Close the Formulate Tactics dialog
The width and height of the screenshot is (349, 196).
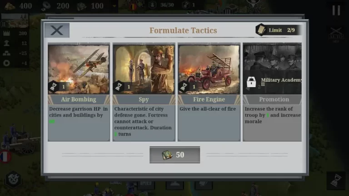57,30
